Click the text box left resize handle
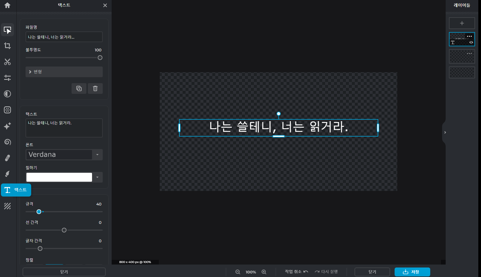The width and height of the screenshot is (481, 277). [179, 128]
